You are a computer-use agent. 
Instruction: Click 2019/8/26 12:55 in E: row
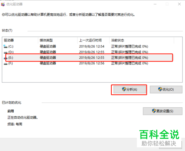[x=92, y=58]
